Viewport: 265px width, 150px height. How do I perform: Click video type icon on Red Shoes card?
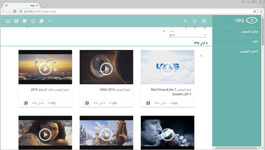pyautogui.click(x=148, y=103)
